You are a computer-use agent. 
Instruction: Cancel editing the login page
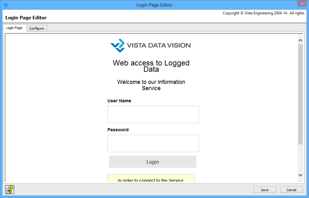(x=292, y=190)
